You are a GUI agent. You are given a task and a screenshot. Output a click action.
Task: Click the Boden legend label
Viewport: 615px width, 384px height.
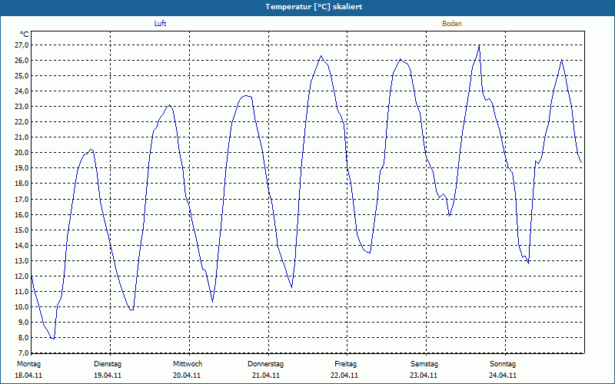(x=452, y=24)
